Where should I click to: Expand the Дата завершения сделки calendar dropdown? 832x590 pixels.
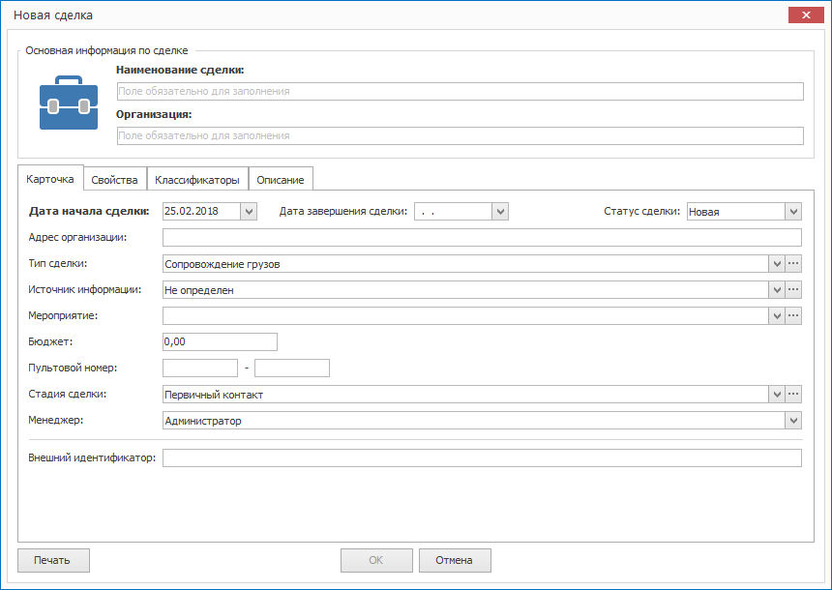click(x=500, y=211)
